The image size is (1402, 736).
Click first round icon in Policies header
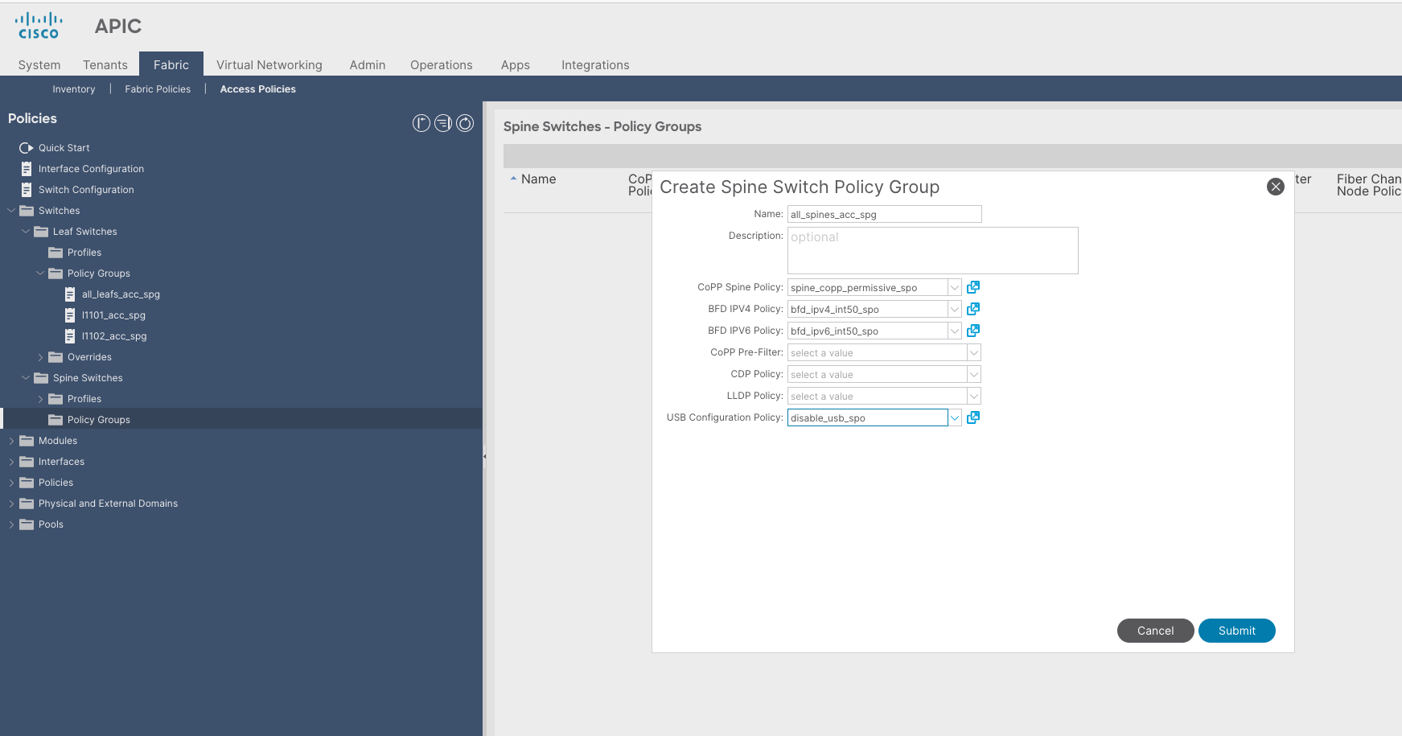click(421, 123)
